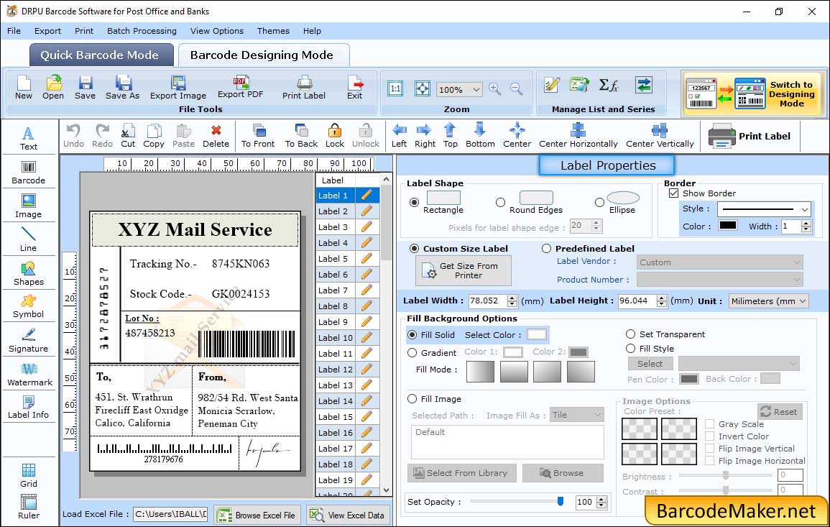830x527 pixels.
Task: Open the formula series icon
Action: [x=608, y=85]
